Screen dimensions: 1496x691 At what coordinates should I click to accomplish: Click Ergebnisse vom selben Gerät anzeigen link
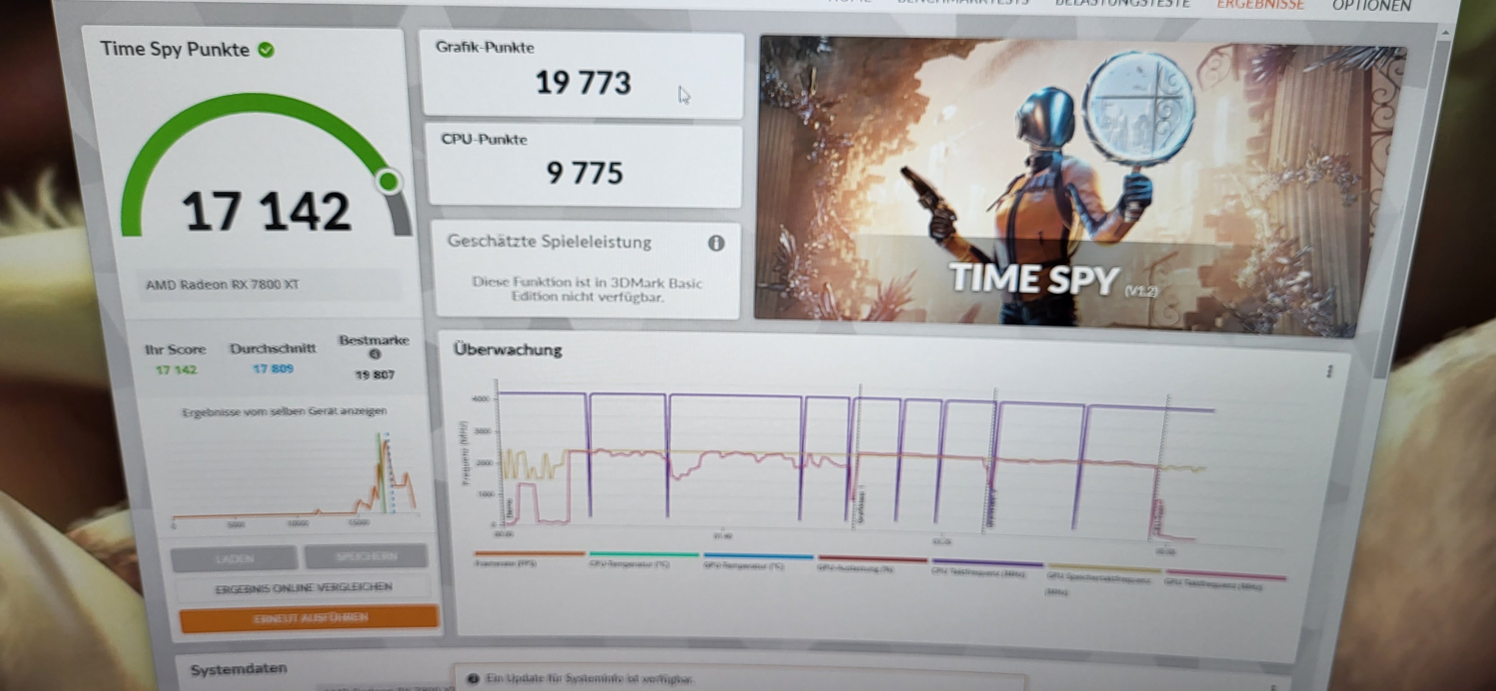pos(284,412)
